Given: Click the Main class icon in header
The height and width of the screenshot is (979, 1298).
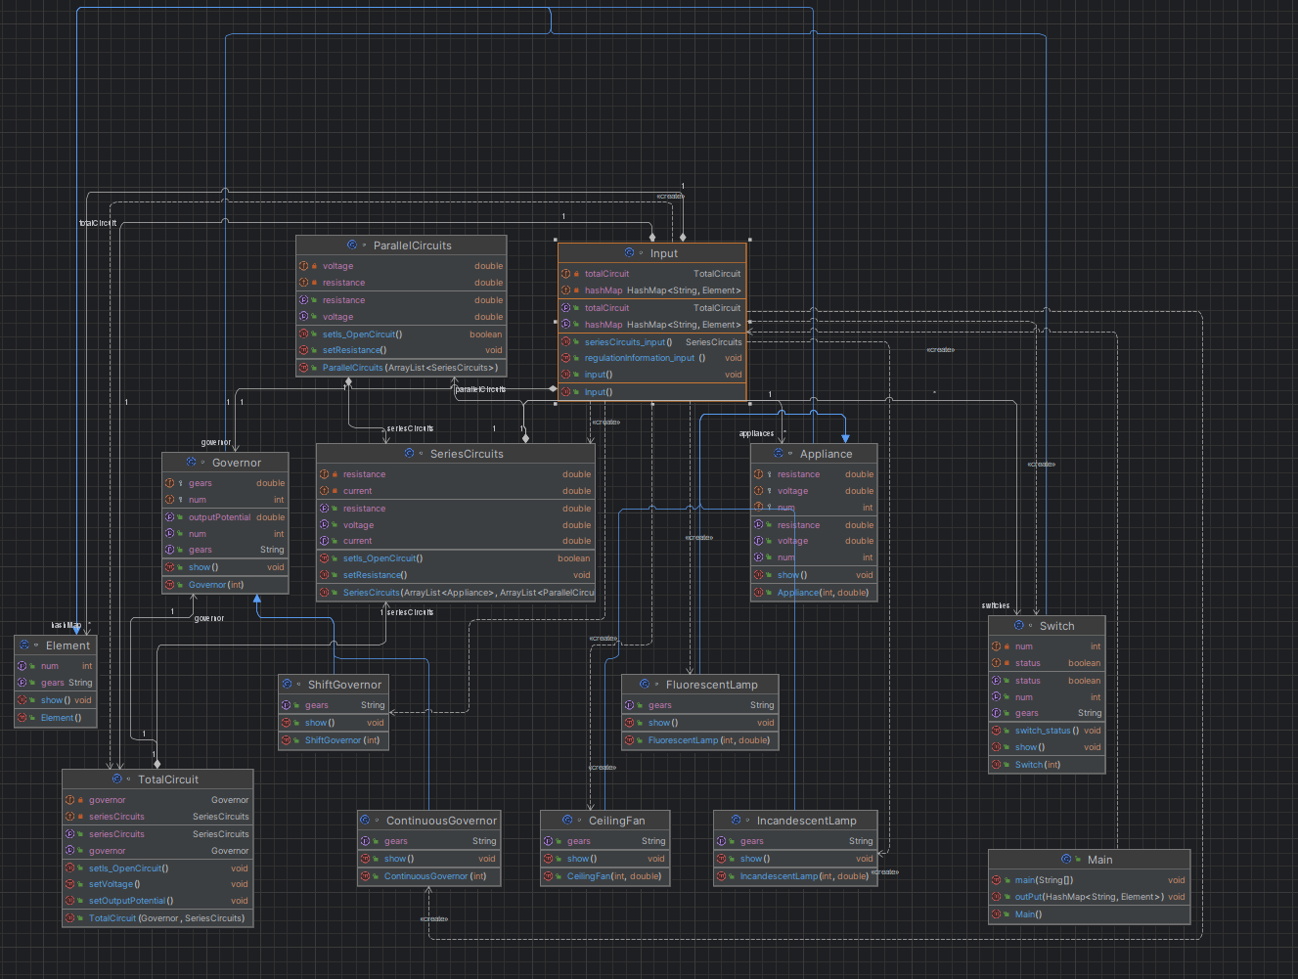Looking at the screenshot, I should [1066, 859].
